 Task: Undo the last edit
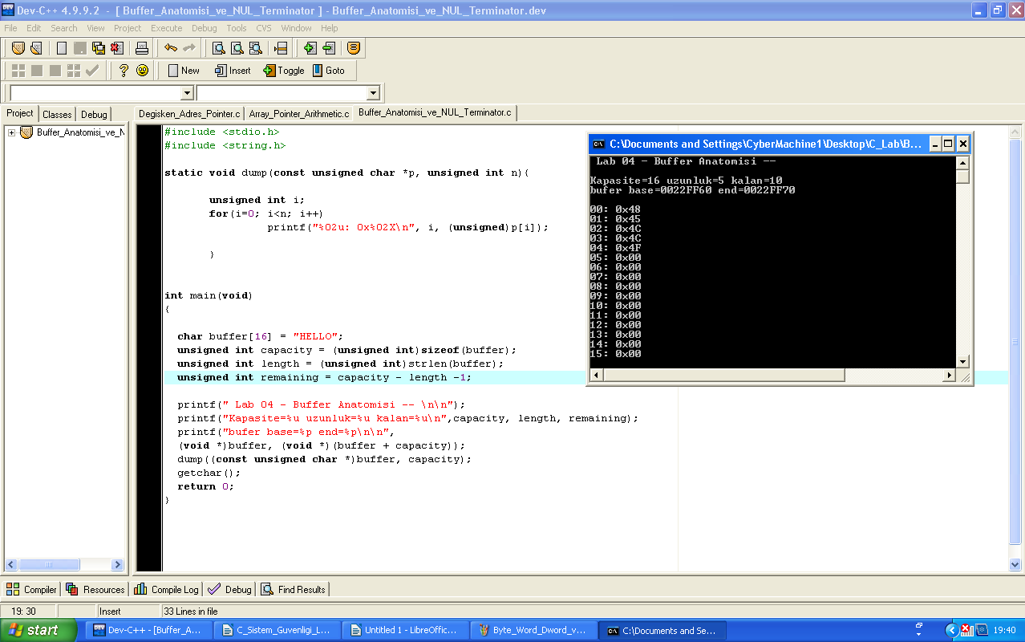tap(171, 48)
